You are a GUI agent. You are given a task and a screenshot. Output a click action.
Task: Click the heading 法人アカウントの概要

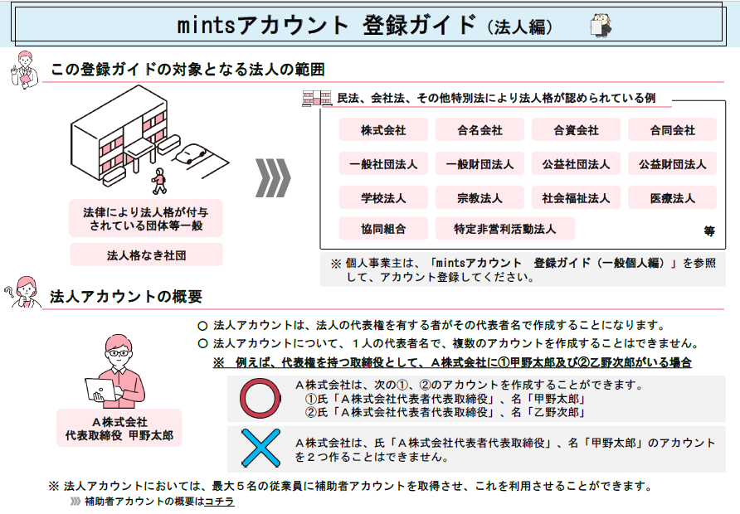[126, 296]
